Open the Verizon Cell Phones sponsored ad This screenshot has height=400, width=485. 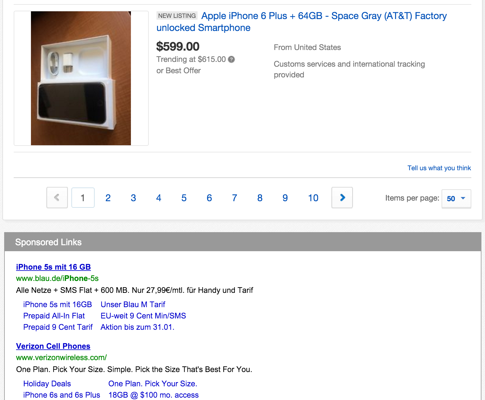pyautogui.click(x=53, y=346)
